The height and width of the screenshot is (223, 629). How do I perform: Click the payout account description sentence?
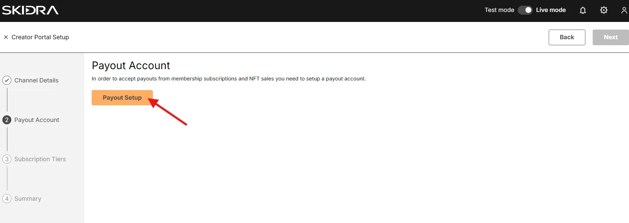tap(229, 79)
